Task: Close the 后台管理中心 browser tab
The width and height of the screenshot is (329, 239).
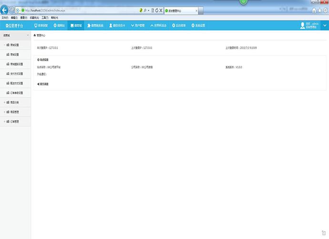Action: click(x=196, y=10)
